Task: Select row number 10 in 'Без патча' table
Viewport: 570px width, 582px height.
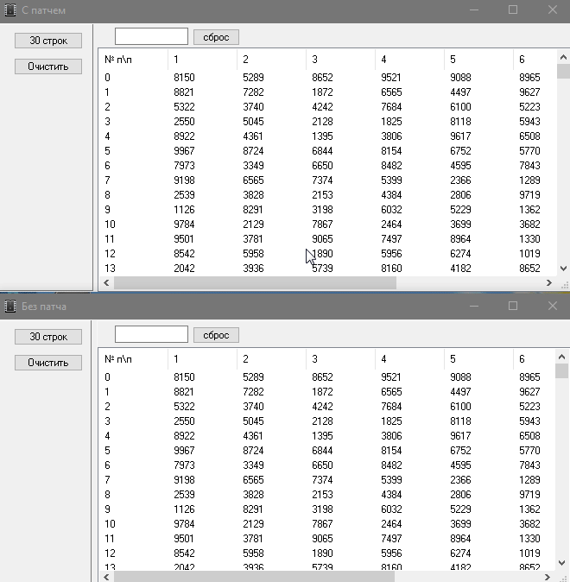Action: [x=110, y=524]
